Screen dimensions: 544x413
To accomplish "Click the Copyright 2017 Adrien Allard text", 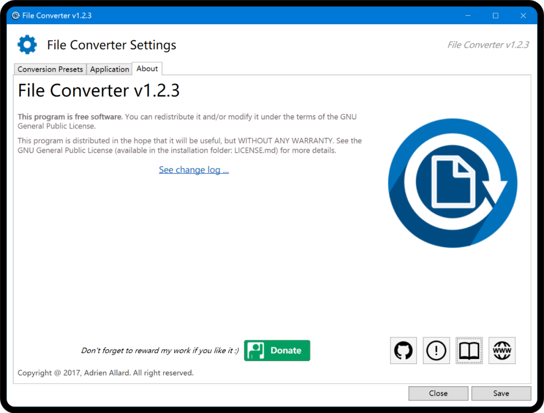I will [x=105, y=373].
